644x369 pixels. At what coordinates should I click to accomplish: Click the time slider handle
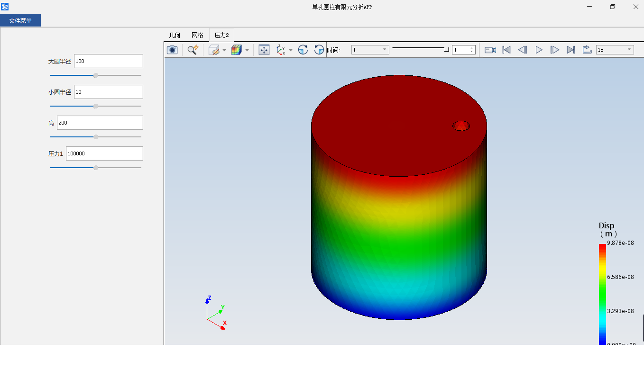tap(447, 49)
